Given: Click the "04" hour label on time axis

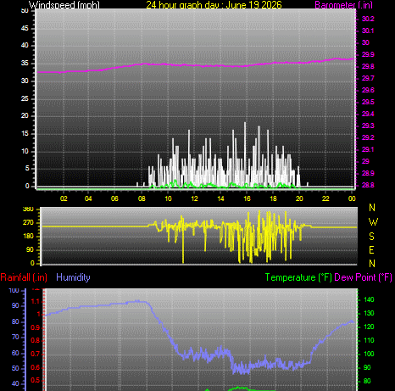Looking at the screenshot, I should click(x=88, y=198).
